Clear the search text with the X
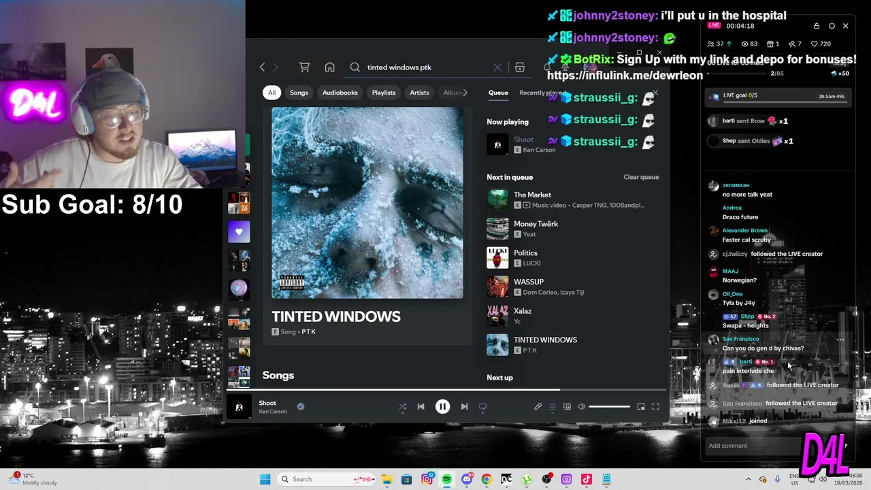 click(497, 67)
